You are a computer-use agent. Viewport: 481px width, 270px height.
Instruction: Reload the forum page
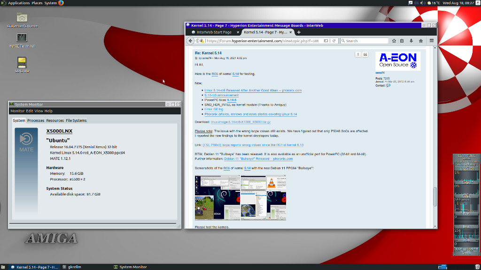pyautogui.click(x=334, y=41)
